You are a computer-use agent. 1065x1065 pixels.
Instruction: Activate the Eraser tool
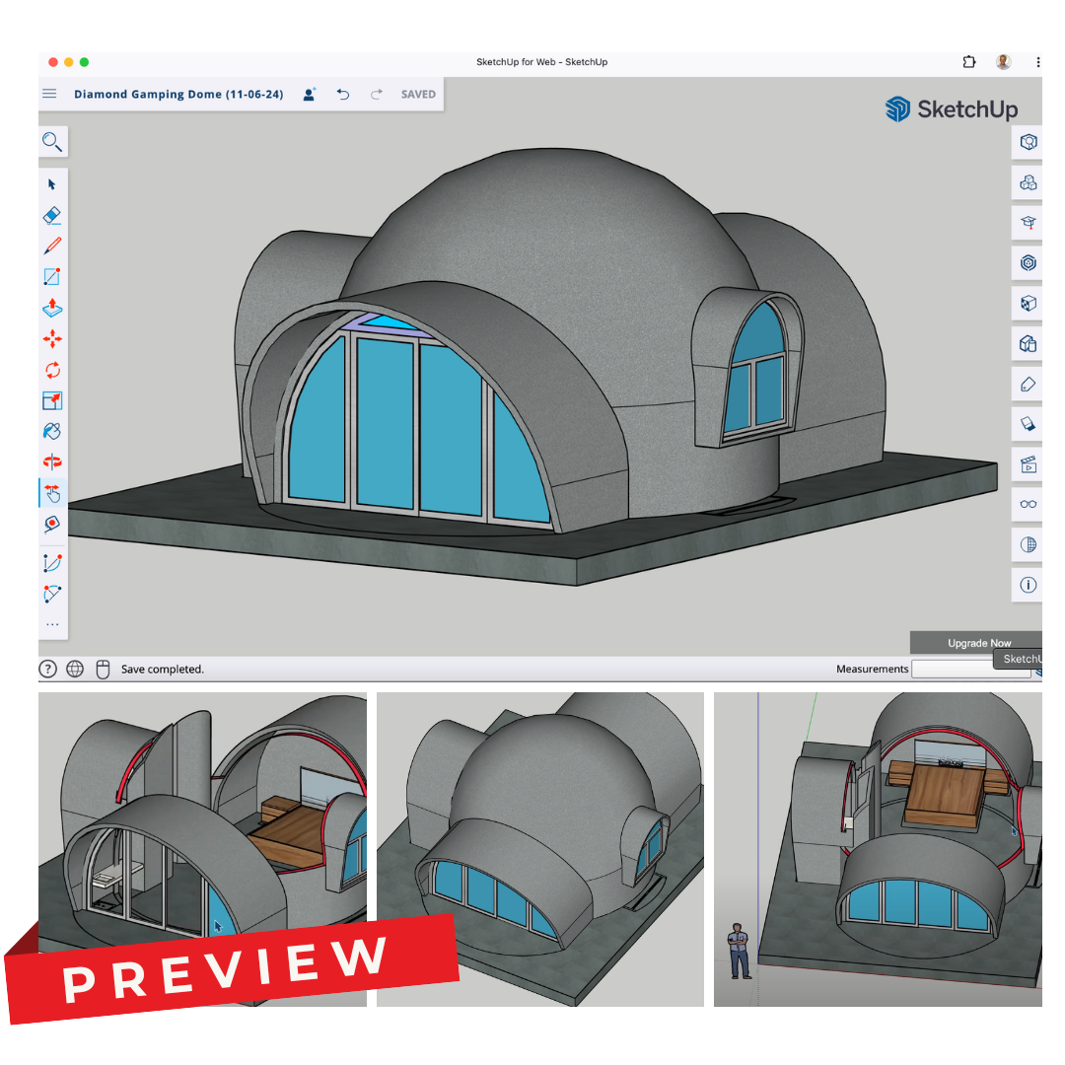click(x=52, y=214)
